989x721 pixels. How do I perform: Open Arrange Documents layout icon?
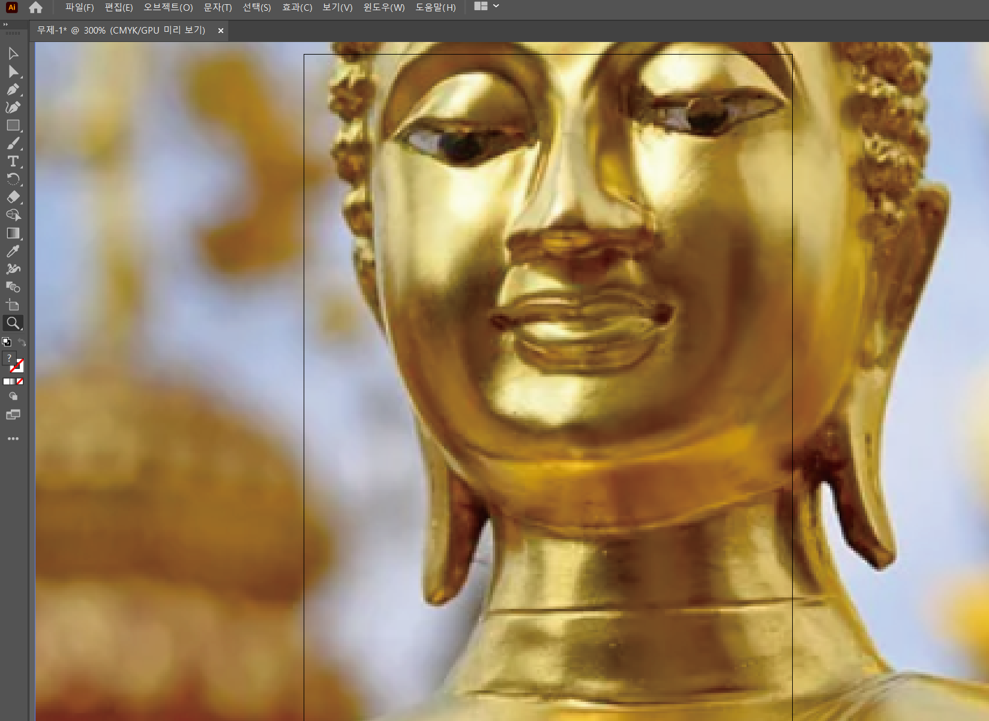(x=481, y=7)
